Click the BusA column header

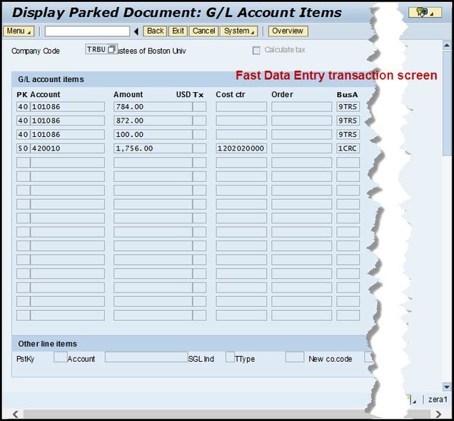(x=347, y=95)
